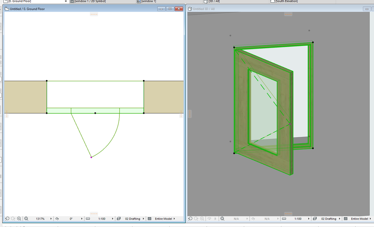Click Untitled 3D / All window title
Viewport: 374px width, 227px height.
(204, 9)
